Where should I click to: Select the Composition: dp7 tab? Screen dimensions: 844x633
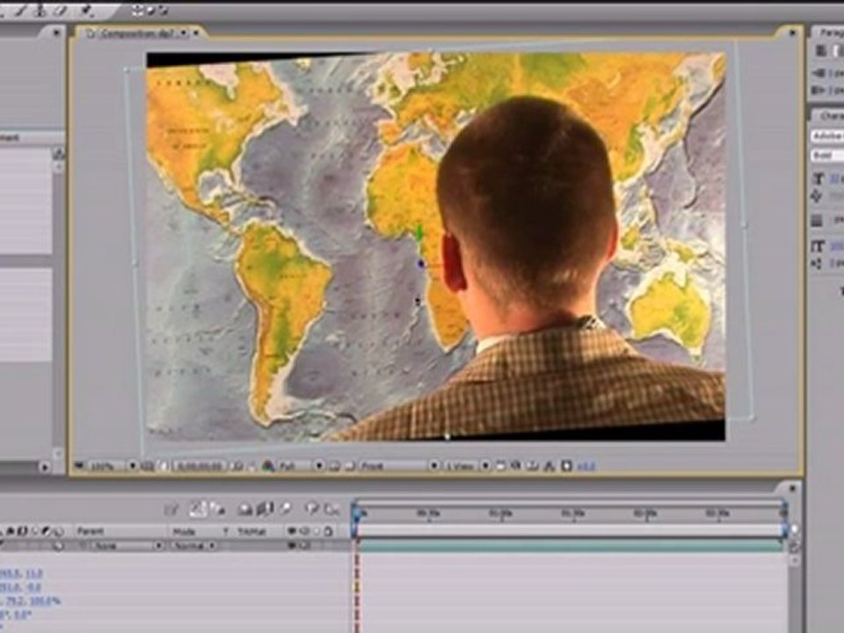point(137,33)
